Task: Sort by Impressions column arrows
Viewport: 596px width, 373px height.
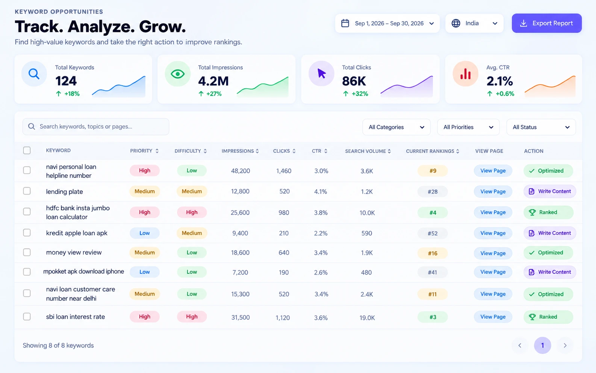Action: coord(257,151)
